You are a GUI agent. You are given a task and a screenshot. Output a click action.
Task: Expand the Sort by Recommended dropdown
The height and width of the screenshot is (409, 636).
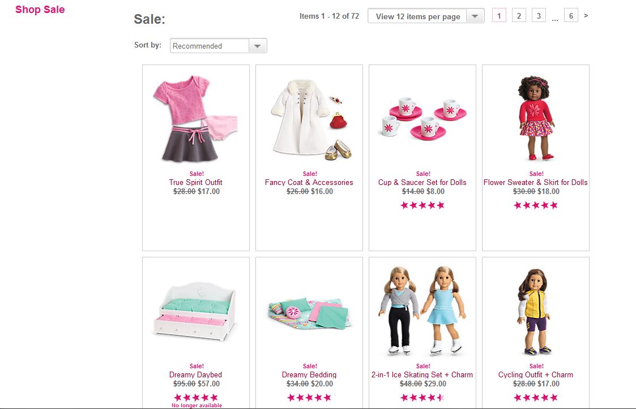[x=218, y=46]
